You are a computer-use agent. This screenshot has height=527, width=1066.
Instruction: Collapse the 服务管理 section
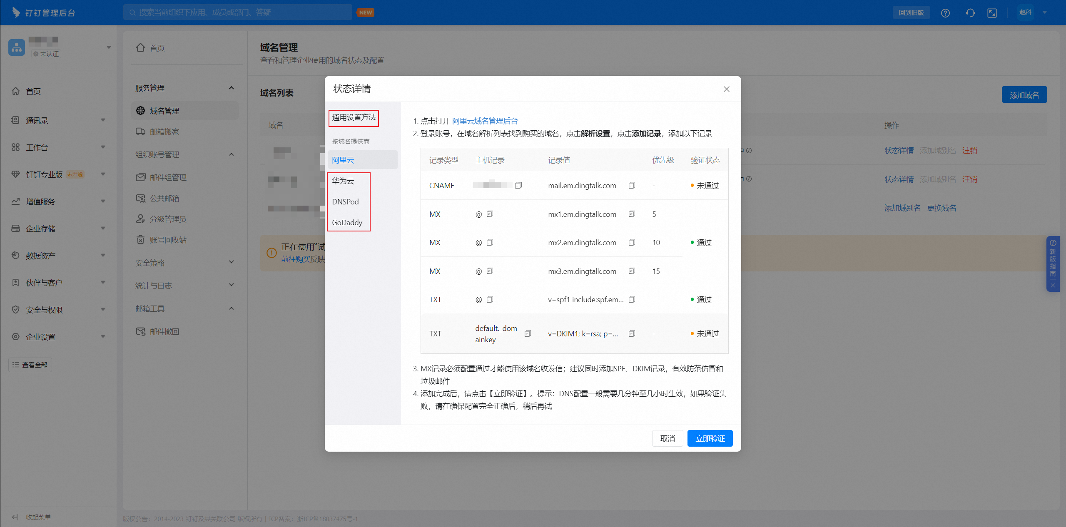click(x=232, y=88)
